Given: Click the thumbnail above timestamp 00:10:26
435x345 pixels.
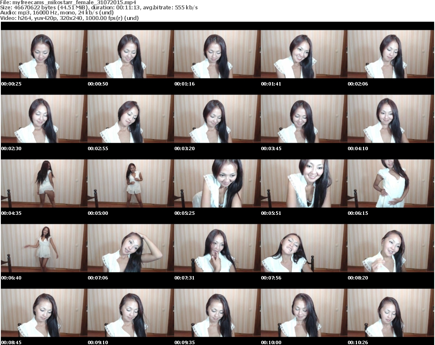Looking at the screenshot, I should coord(391,313).
